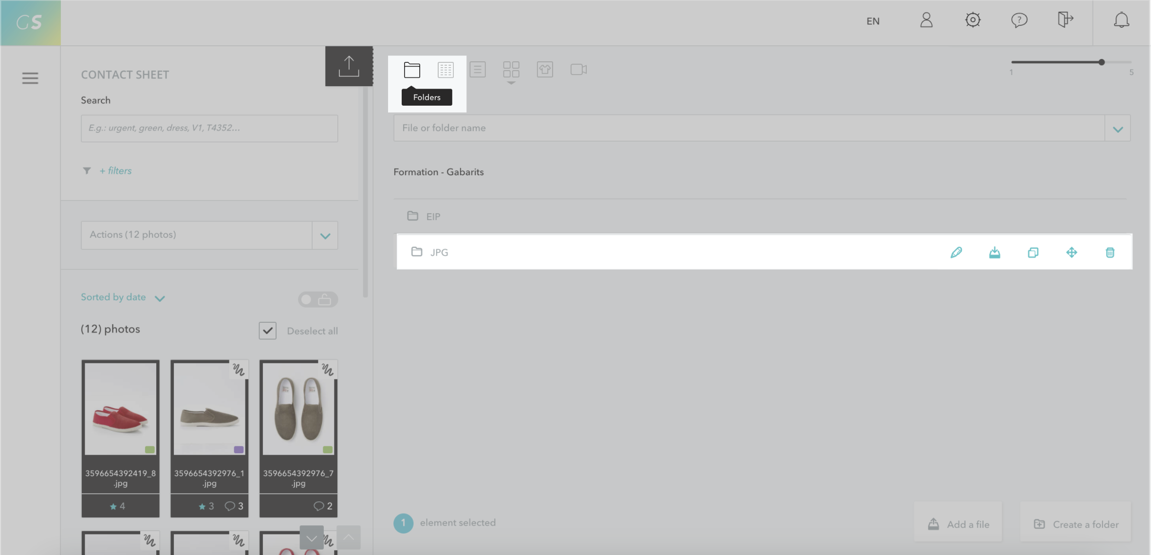1151x555 pixels.
Task: Open the help question bubble
Action: click(x=1019, y=20)
